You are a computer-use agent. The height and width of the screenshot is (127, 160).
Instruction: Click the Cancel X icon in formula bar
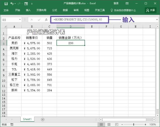(32, 20)
